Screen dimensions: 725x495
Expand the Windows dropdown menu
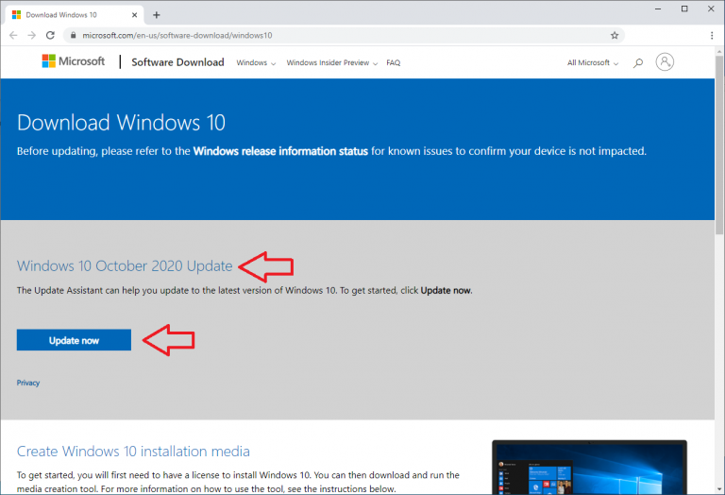(256, 62)
